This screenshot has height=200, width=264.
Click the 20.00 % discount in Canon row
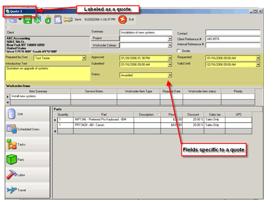coord(193,125)
